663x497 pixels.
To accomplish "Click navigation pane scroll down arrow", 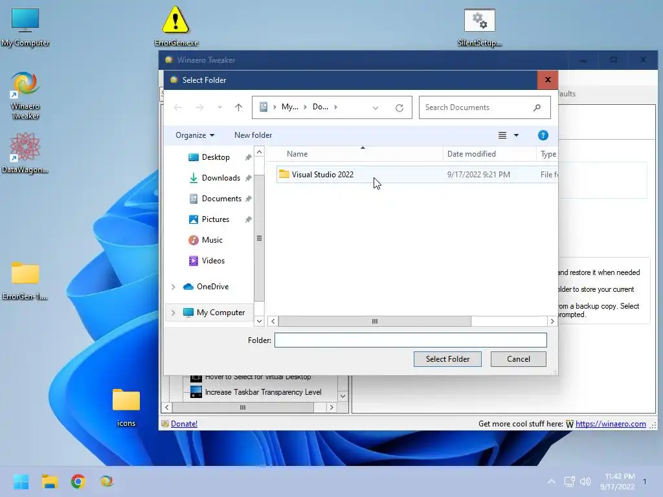I will pos(259,321).
